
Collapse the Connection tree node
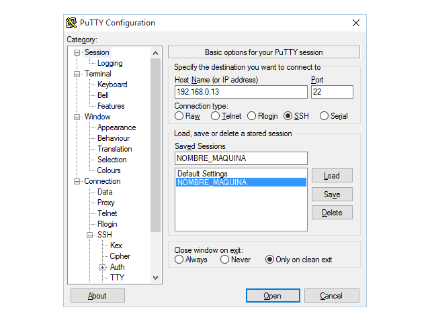pyautogui.click(x=77, y=181)
